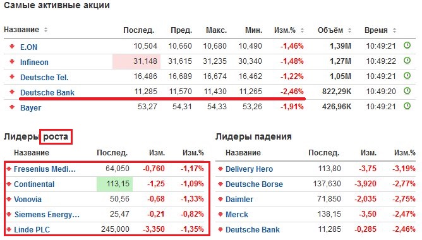Click the red down arrow beside Delivery Hero
Image resolution: width=422 pixels, height=240 pixels.
220,169
